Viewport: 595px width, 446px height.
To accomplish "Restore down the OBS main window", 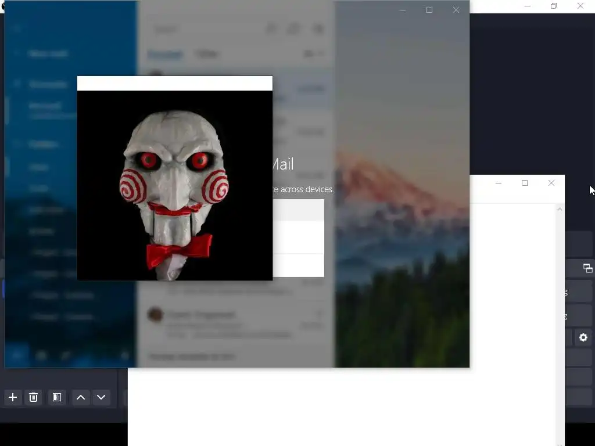I will pyautogui.click(x=554, y=6).
